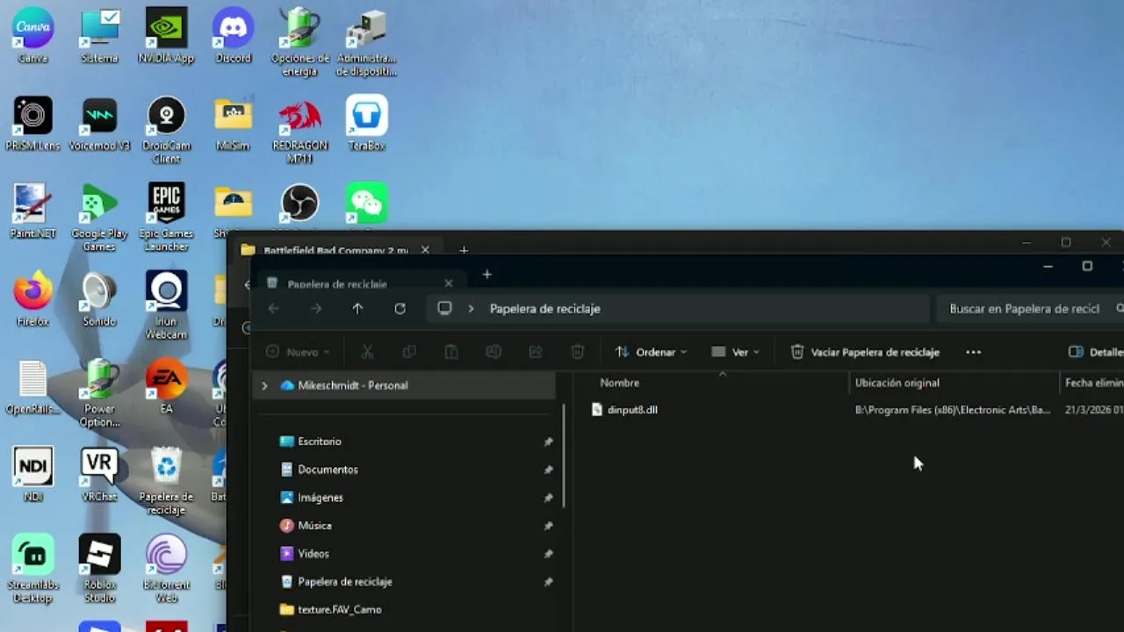
Task: Refresh the Papelera de reciclaje view
Action: [400, 309]
